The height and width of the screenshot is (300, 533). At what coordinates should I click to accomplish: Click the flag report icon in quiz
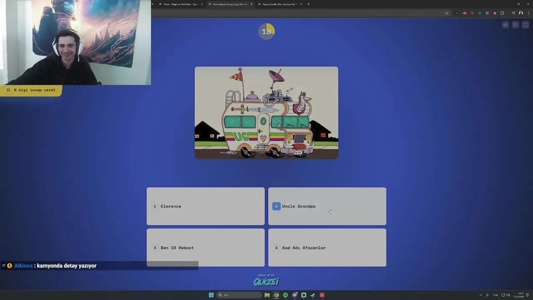pos(515,25)
